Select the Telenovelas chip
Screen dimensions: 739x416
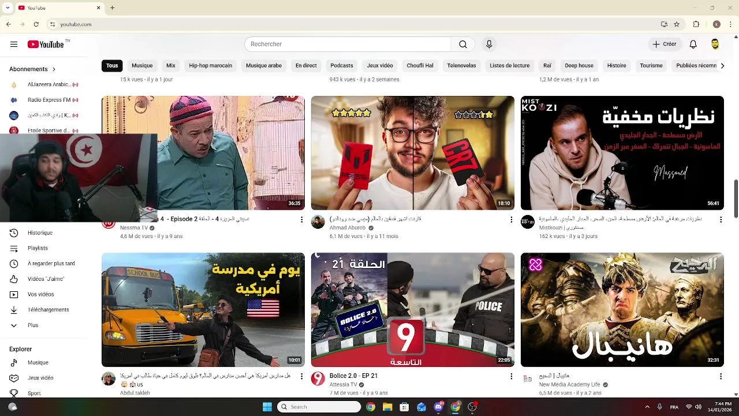[x=461, y=66]
